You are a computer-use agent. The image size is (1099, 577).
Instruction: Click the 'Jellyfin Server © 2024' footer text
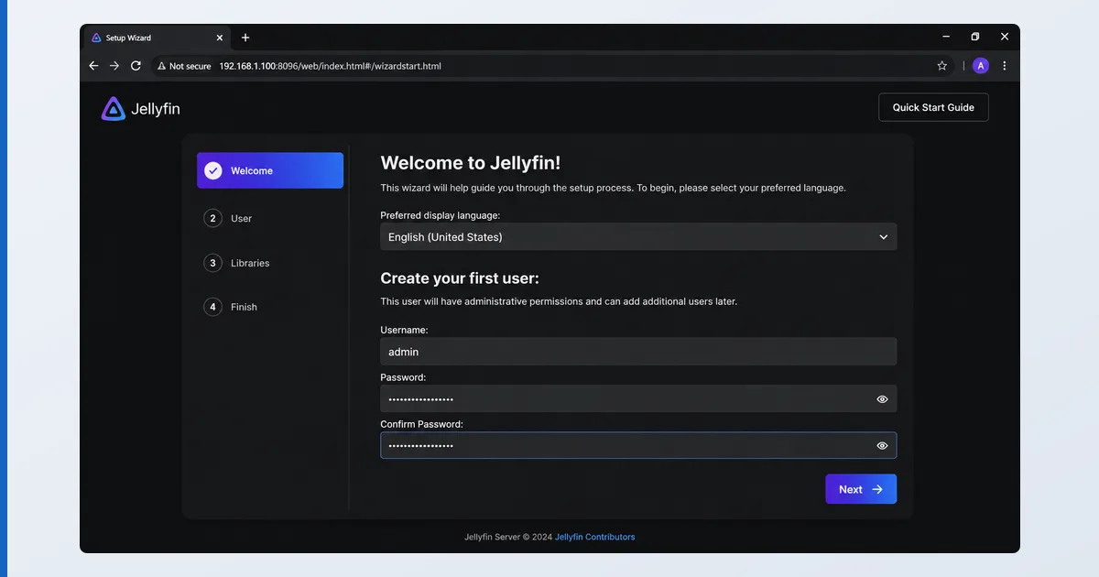[x=508, y=537]
